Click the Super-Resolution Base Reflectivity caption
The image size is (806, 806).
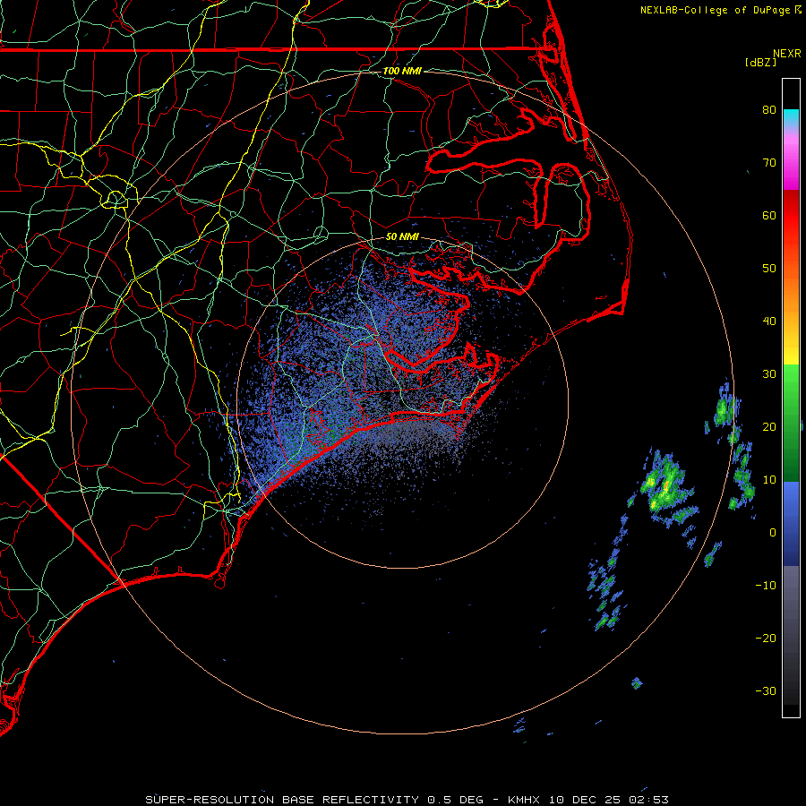[407, 800]
